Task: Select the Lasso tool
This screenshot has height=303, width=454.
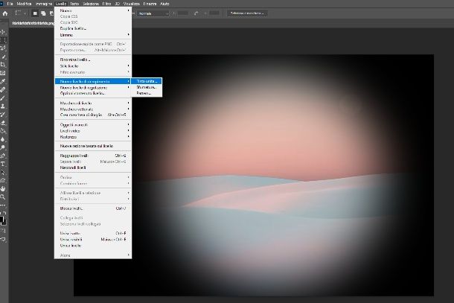Action: (x=3, y=48)
